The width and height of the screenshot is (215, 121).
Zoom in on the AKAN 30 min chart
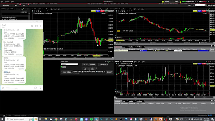pyautogui.click(x=122, y=64)
